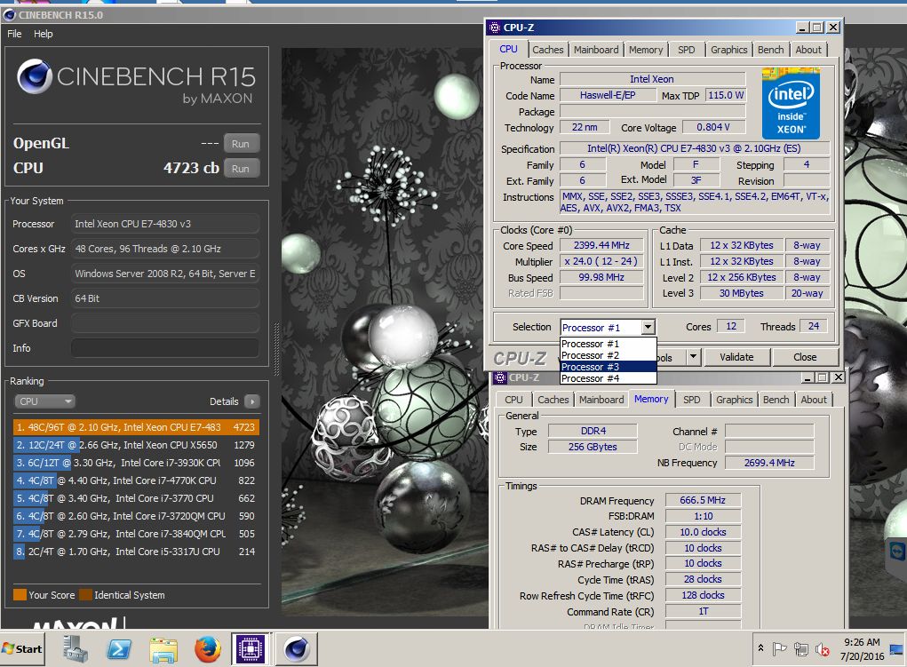Open Bench tab in lower CPU-Z window
The image size is (907, 667).
point(776,400)
